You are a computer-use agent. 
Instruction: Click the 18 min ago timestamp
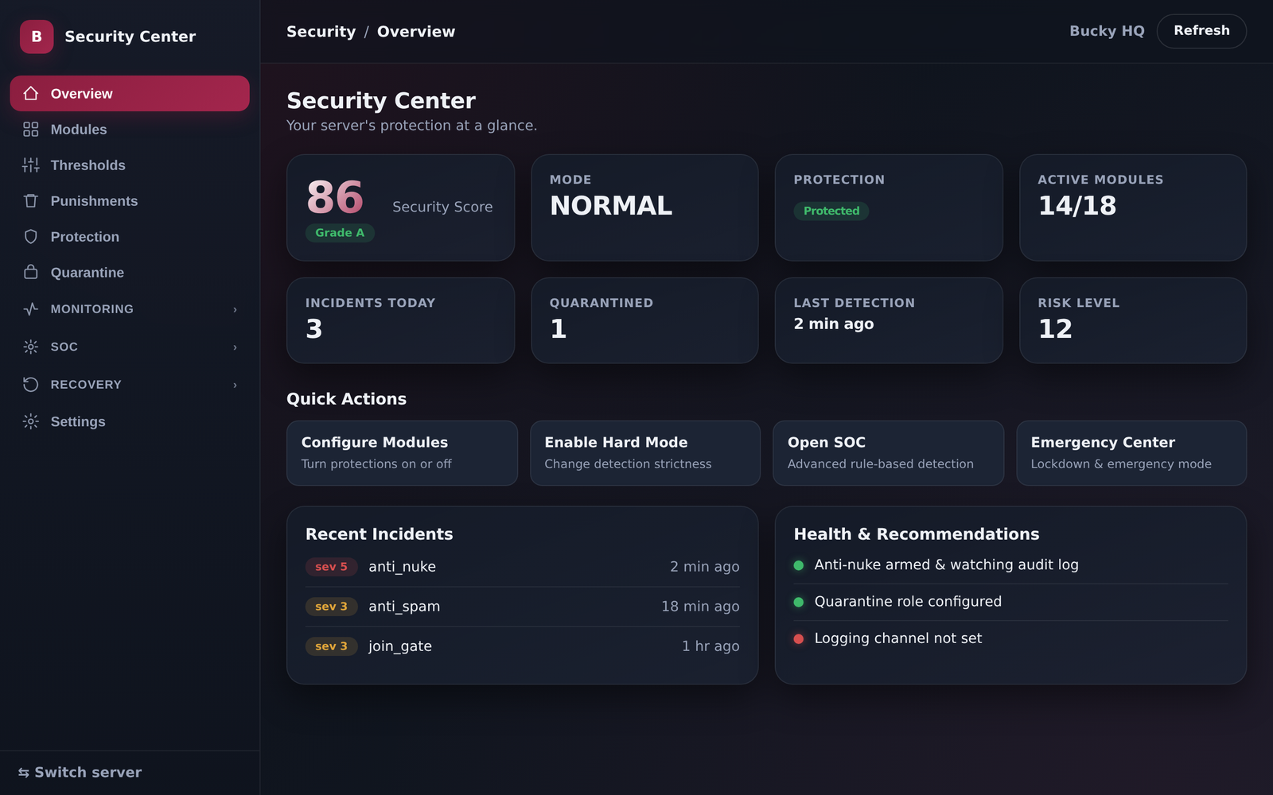point(700,607)
